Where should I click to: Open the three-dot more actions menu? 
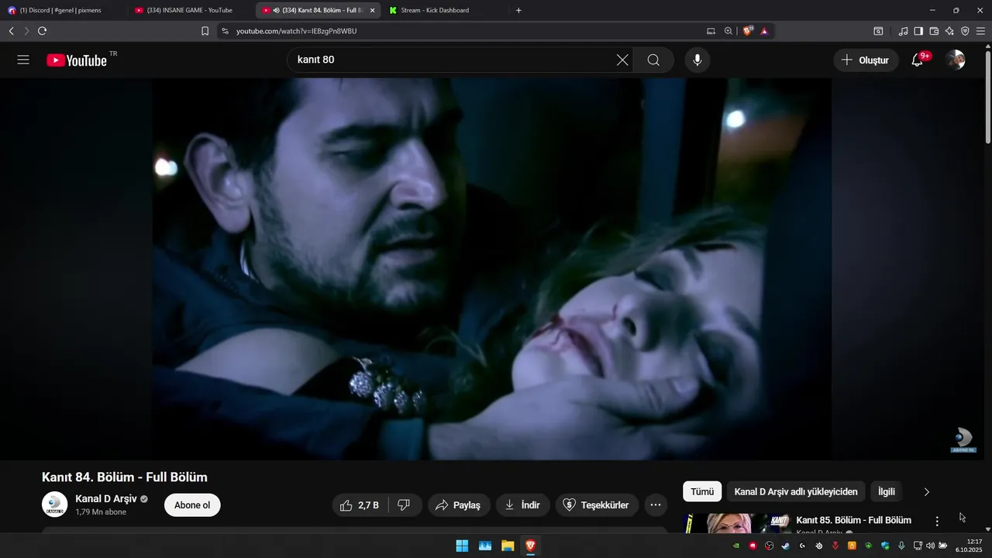(656, 505)
